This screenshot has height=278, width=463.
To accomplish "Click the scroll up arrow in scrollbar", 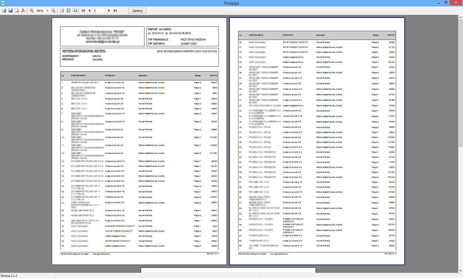I will click(x=461, y=17).
